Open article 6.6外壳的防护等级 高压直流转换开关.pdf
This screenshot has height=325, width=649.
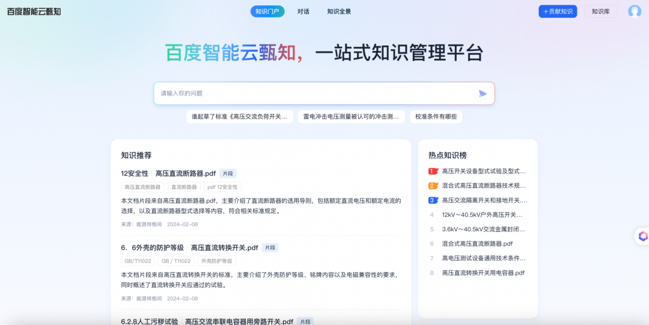click(x=189, y=248)
